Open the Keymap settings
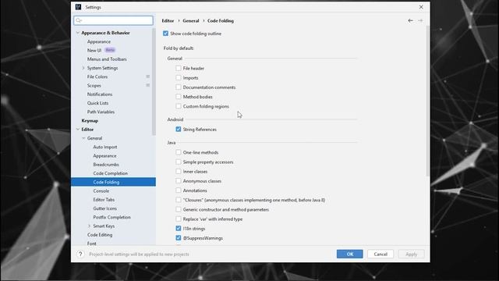The image size is (499, 281). 90,120
